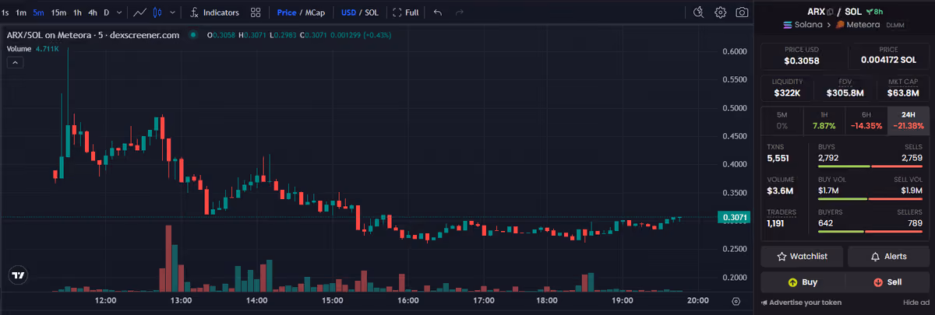
Task: Click the 13:00 time axis label
Action: click(181, 301)
